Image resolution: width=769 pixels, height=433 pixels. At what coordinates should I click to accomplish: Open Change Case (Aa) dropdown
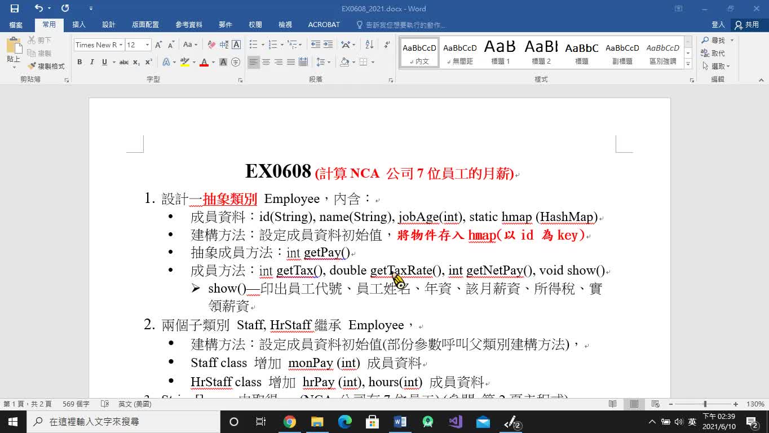point(190,45)
